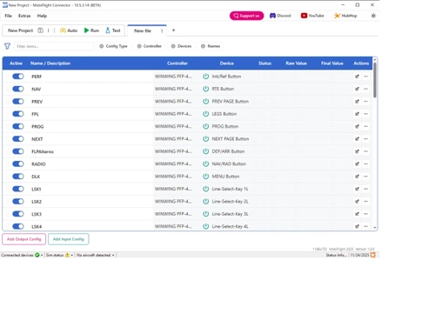This screenshot has height=327, width=435.
Task: Open the Help menu
Action: point(42,16)
